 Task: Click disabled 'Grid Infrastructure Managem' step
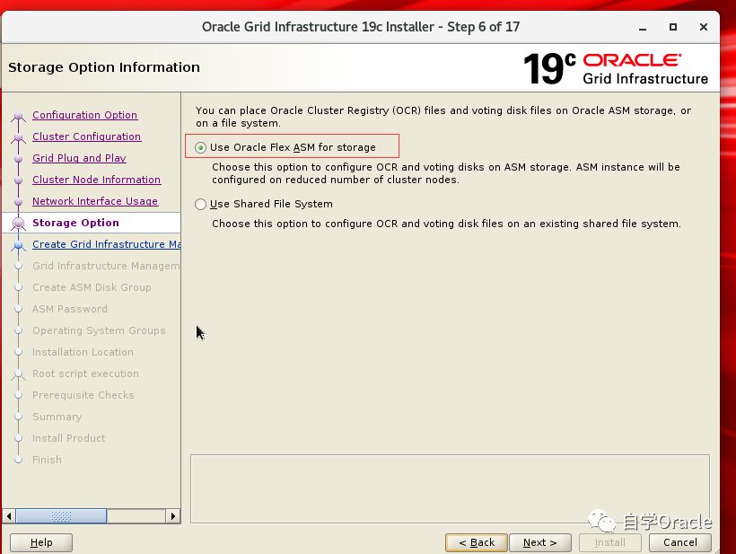[x=106, y=266]
